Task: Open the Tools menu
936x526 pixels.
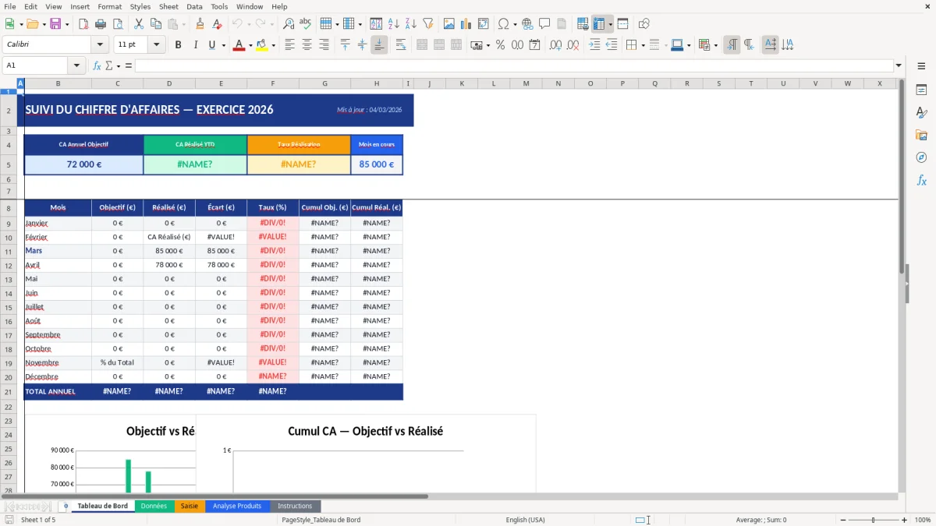Action: pyautogui.click(x=219, y=6)
